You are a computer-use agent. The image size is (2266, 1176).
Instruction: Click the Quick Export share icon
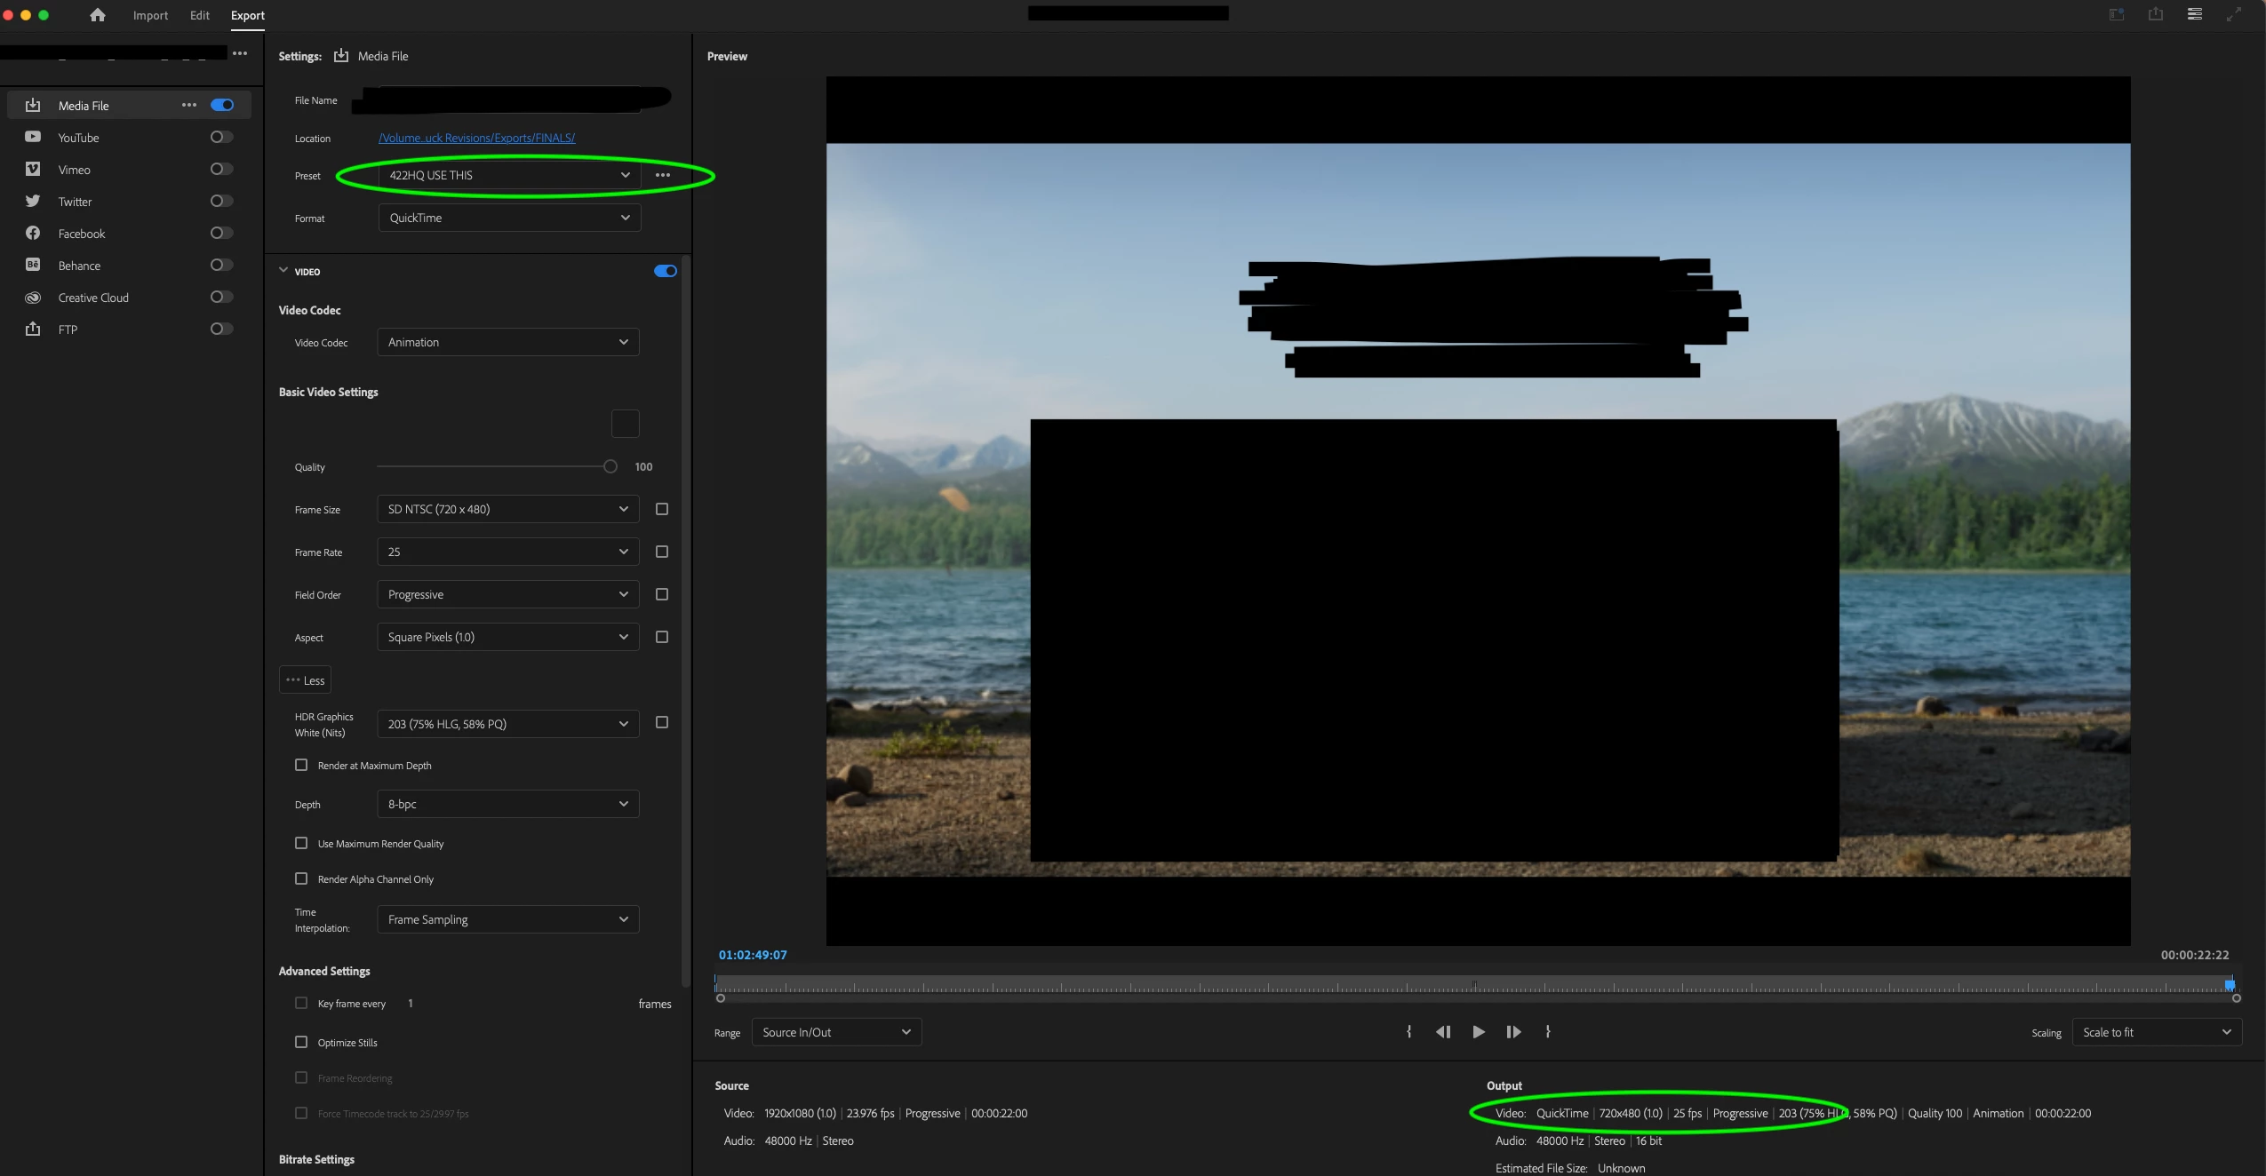pyautogui.click(x=2155, y=14)
